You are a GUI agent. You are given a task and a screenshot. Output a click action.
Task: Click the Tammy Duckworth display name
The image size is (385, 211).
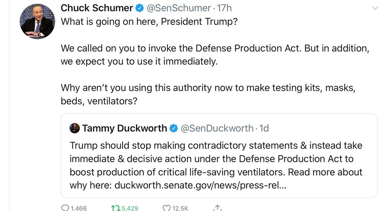(x=125, y=128)
